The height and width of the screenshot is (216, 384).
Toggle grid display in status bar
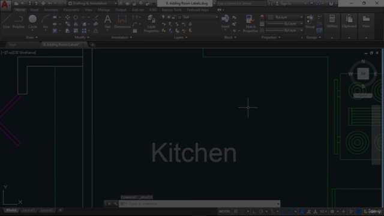236,211
